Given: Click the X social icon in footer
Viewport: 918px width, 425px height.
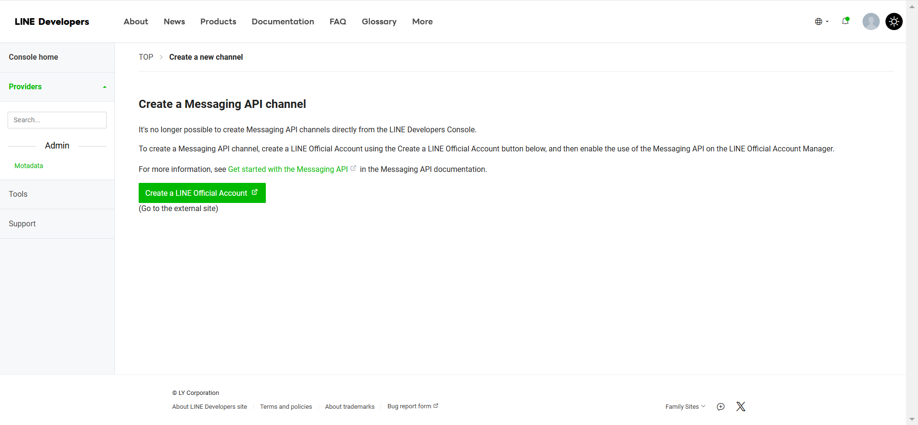Looking at the screenshot, I should 741,406.
